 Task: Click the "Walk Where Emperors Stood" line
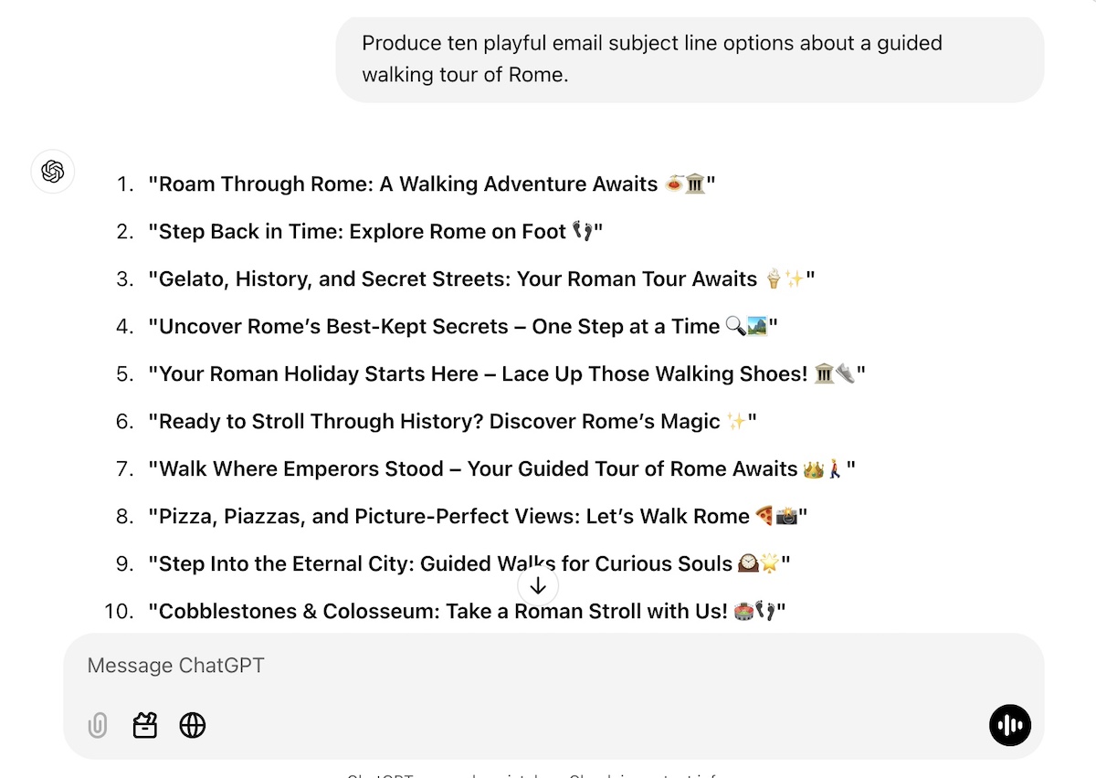click(501, 469)
